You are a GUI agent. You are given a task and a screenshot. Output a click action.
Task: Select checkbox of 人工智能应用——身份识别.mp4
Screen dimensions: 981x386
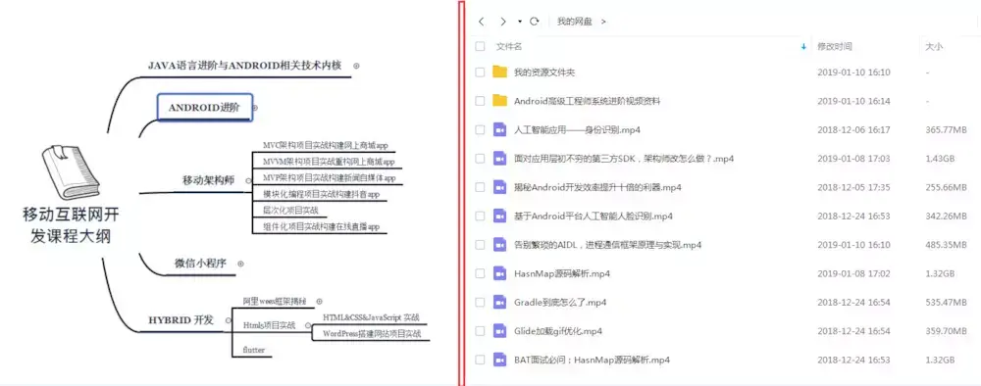coord(480,130)
